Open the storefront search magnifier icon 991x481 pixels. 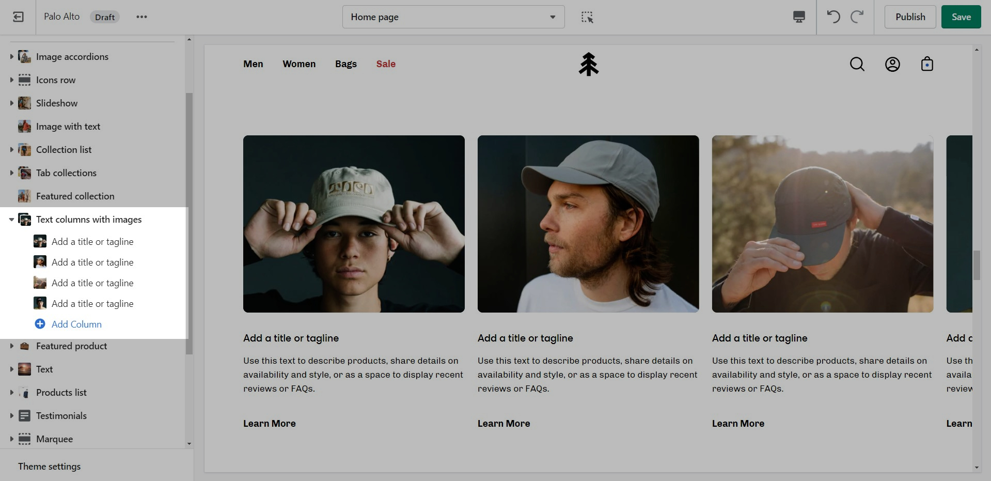[x=857, y=64]
